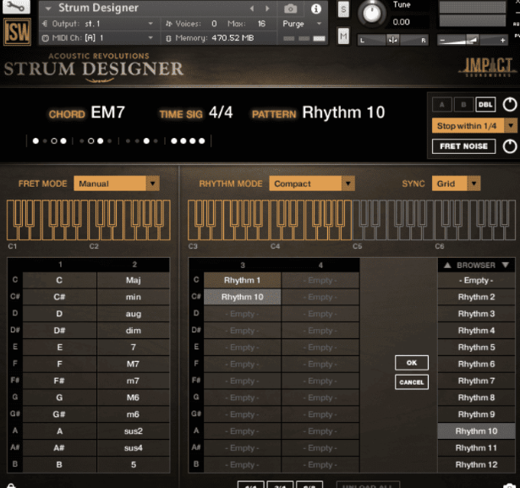
Task: Toggle the DBL double-track button
Action: (x=485, y=105)
